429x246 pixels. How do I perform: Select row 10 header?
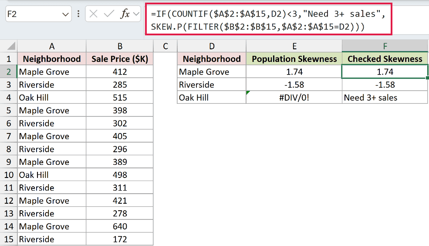8,175
